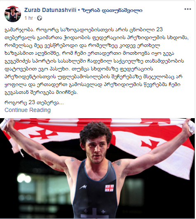Click Continue Reading to expand the post
Image resolution: width=196 pixels, height=219 pixels.
(x=28, y=110)
